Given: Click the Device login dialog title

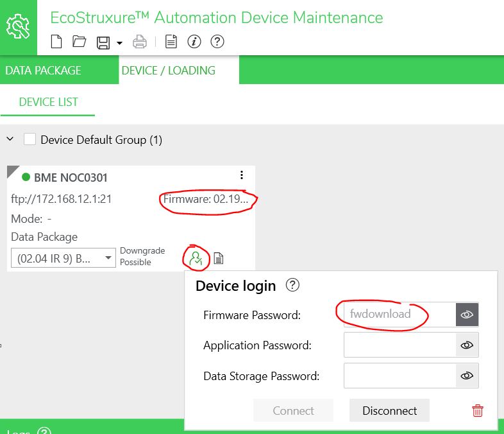Looking at the screenshot, I should point(235,286).
